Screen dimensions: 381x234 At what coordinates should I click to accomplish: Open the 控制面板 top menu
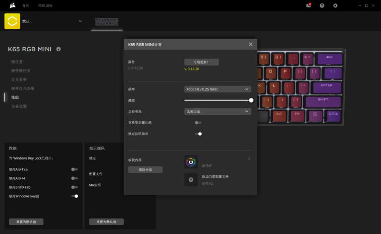pos(45,5)
